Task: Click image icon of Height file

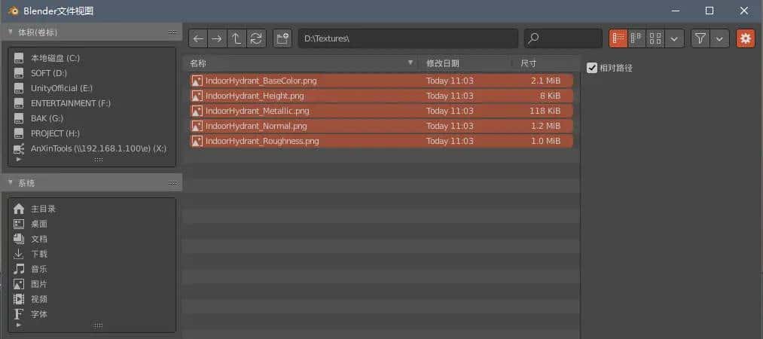Action: point(197,96)
